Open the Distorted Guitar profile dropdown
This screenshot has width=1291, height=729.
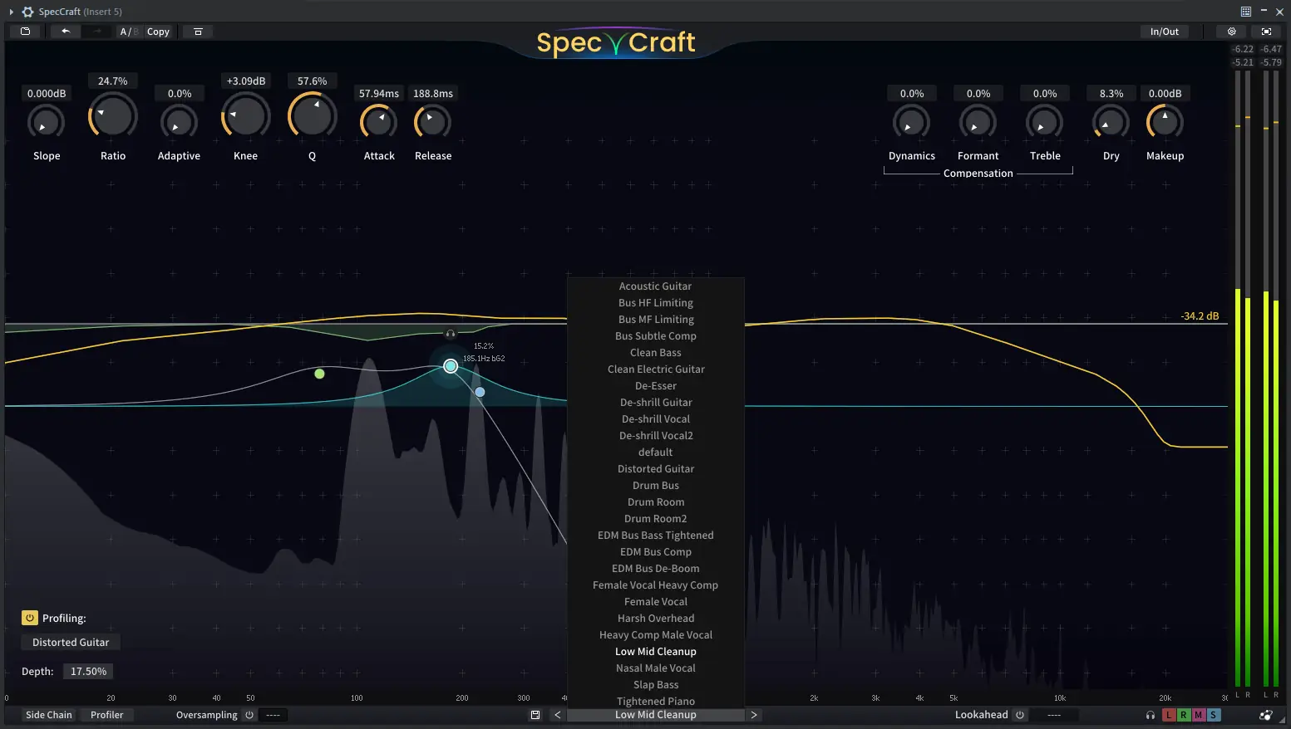71,643
